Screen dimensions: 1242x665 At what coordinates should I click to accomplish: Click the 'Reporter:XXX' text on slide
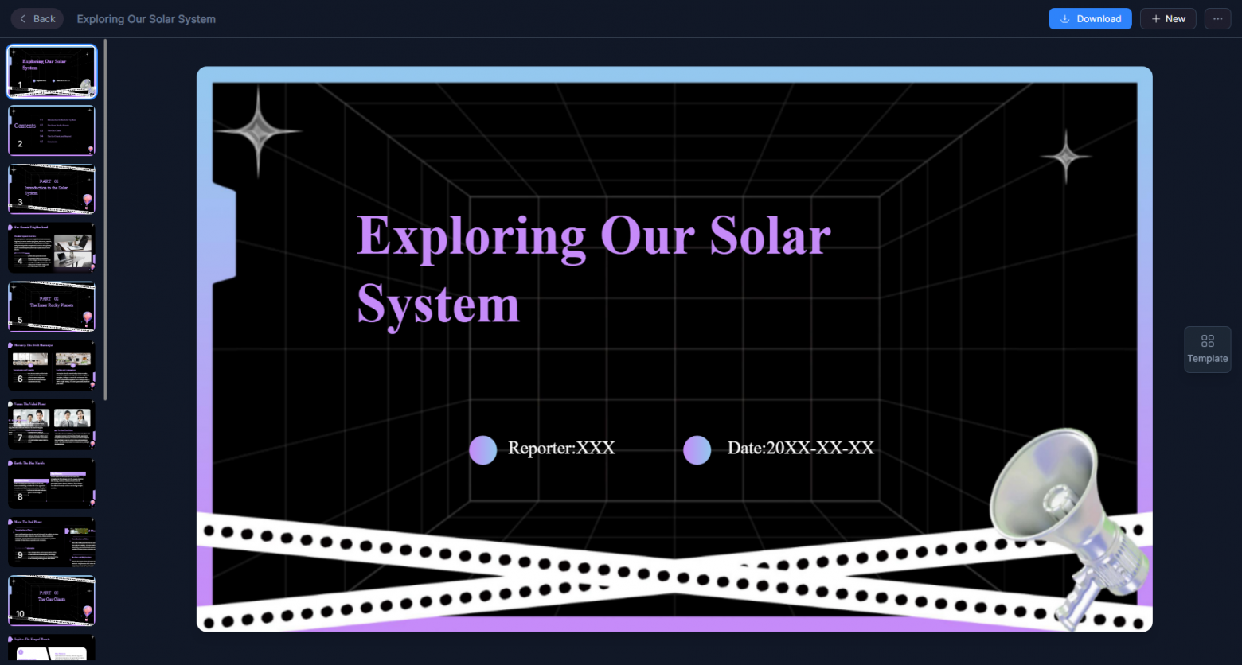tap(561, 448)
